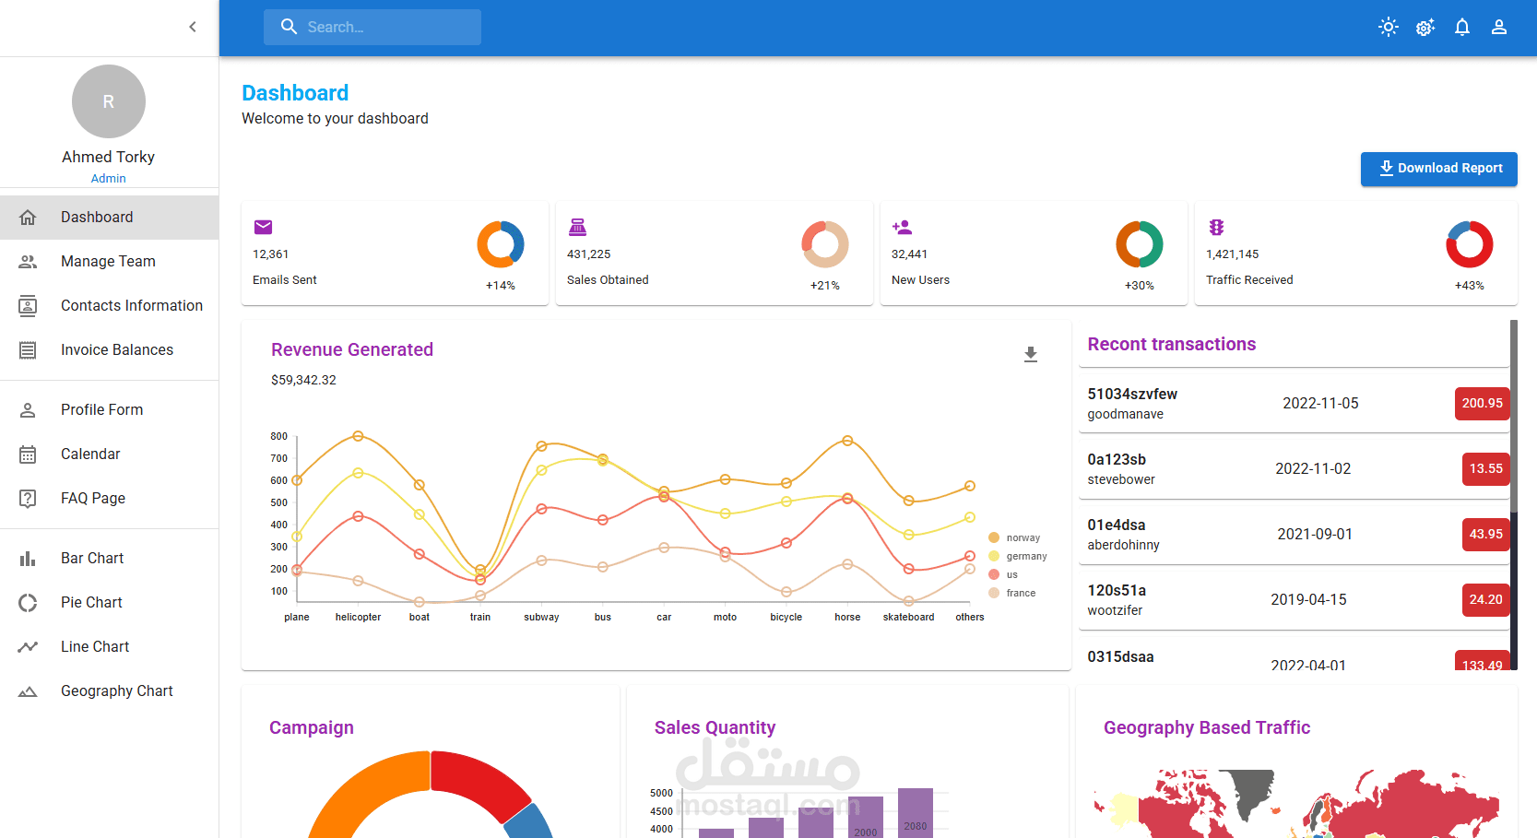Click the Profile Form person icon
Viewport: 1537px width, 838px height.
pyautogui.click(x=28, y=409)
